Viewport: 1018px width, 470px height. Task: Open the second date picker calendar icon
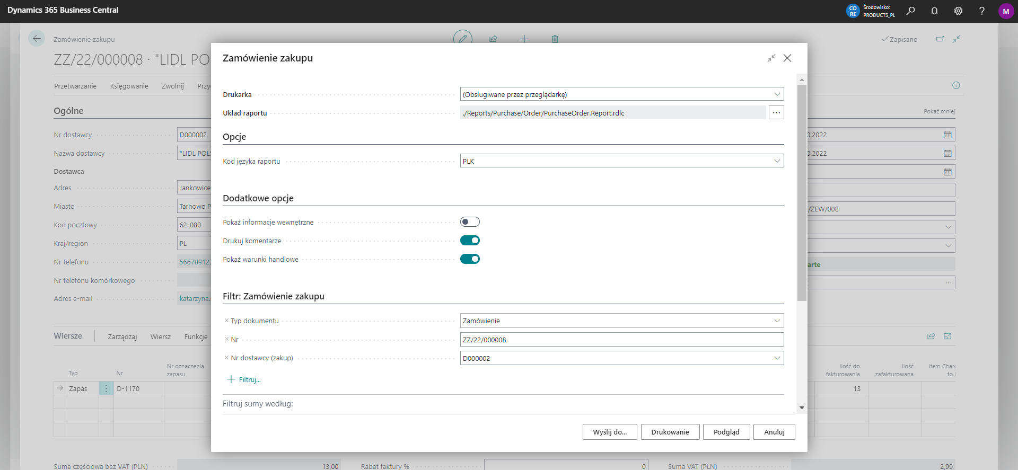(947, 153)
